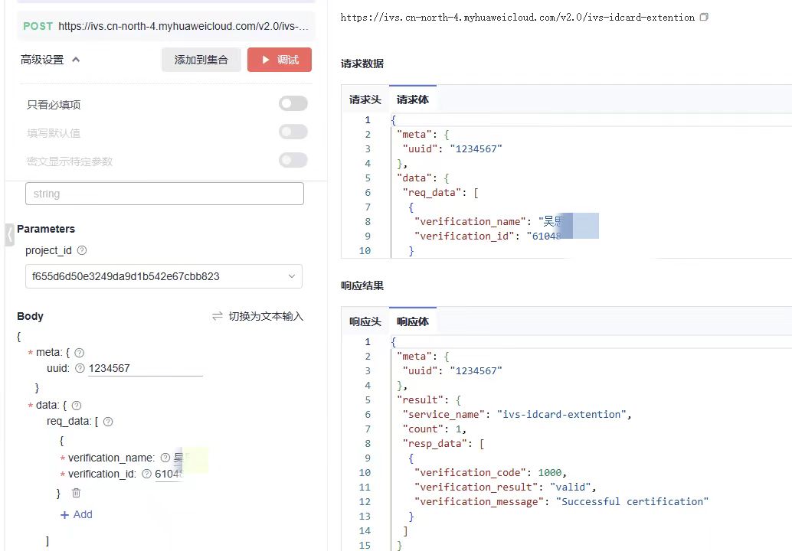Click "req_data": [ line in request body
Image resolution: width=792 pixels, height=551 pixels.
click(x=440, y=192)
